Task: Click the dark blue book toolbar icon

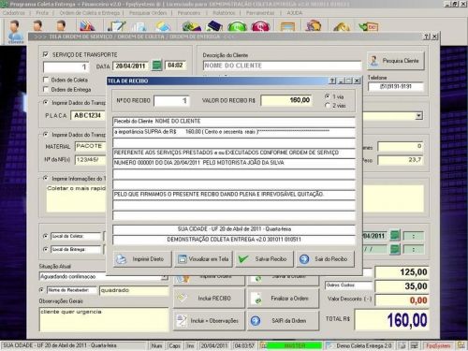Action: [x=214, y=26]
